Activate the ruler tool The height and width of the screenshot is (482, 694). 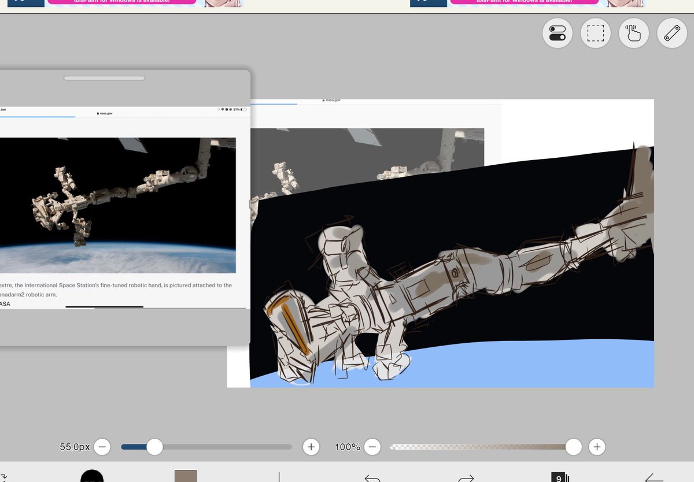point(672,33)
